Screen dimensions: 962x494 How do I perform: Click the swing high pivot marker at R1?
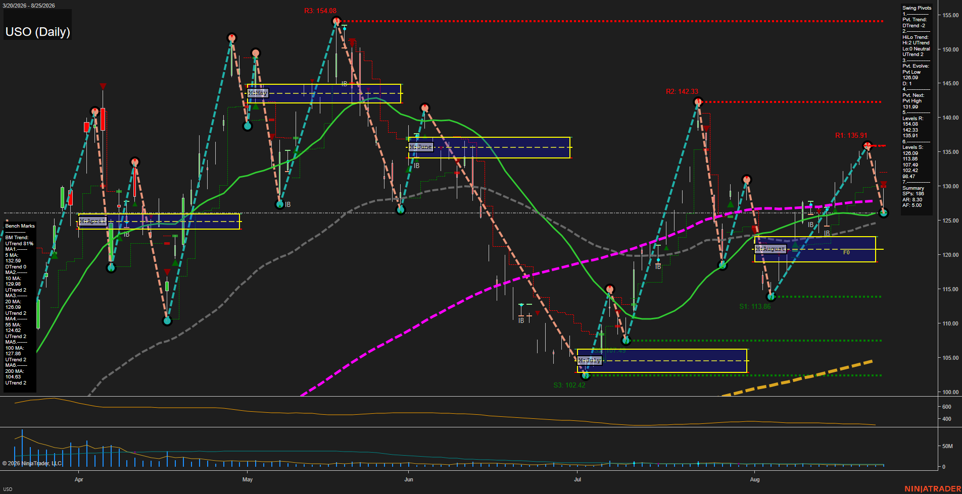pyautogui.click(x=868, y=146)
